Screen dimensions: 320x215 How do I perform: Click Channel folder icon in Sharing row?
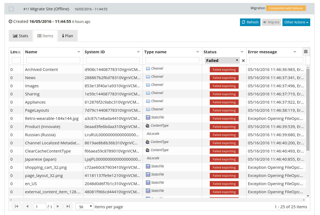[x=148, y=93]
